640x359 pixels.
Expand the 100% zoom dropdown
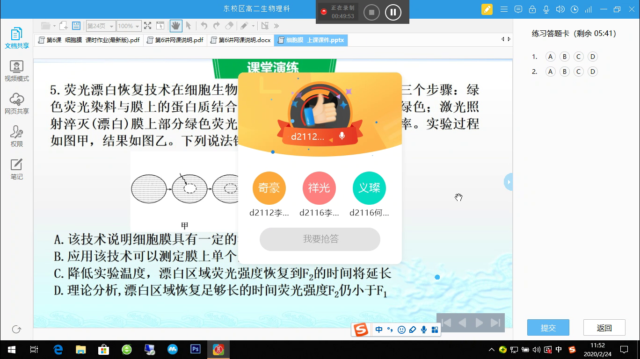[x=129, y=26]
